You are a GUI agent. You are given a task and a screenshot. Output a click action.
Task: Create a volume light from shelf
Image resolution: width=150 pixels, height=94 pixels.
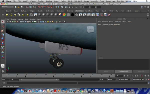click(x=27, y=15)
